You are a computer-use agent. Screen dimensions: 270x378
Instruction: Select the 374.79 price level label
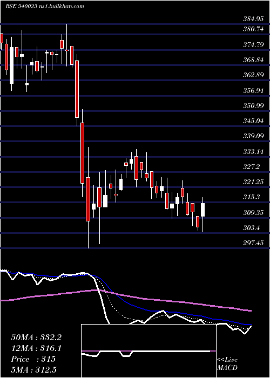[x=253, y=45]
